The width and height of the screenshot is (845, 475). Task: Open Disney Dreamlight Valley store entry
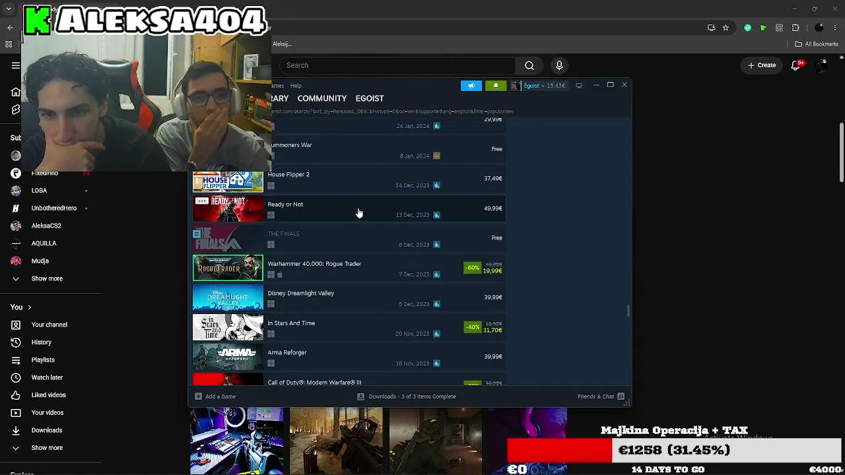pyautogui.click(x=349, y=298)
